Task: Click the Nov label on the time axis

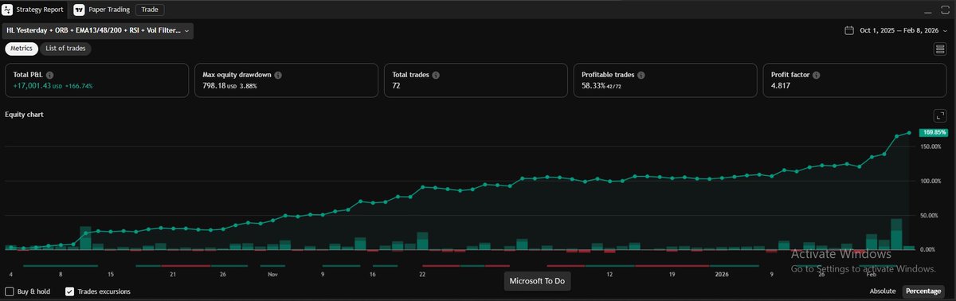Action: pyautogui.click(x=272, y=274)
